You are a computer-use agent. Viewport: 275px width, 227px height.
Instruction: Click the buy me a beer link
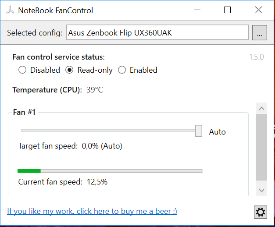pyautogui.click(x=92, y=211)
